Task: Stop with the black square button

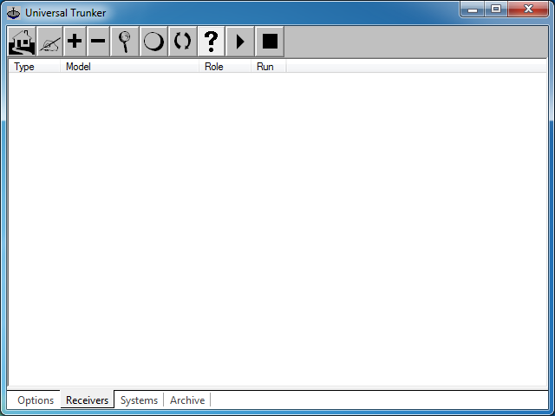Action: (x=270, y=42)
